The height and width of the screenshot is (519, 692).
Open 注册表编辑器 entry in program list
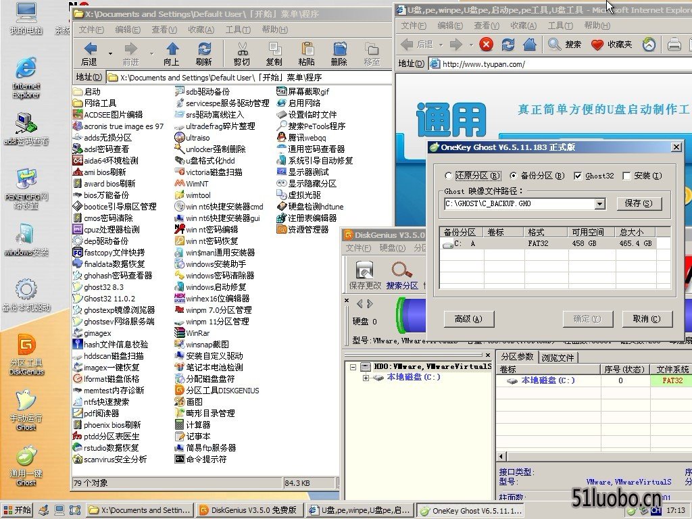(x=307, y=218)
